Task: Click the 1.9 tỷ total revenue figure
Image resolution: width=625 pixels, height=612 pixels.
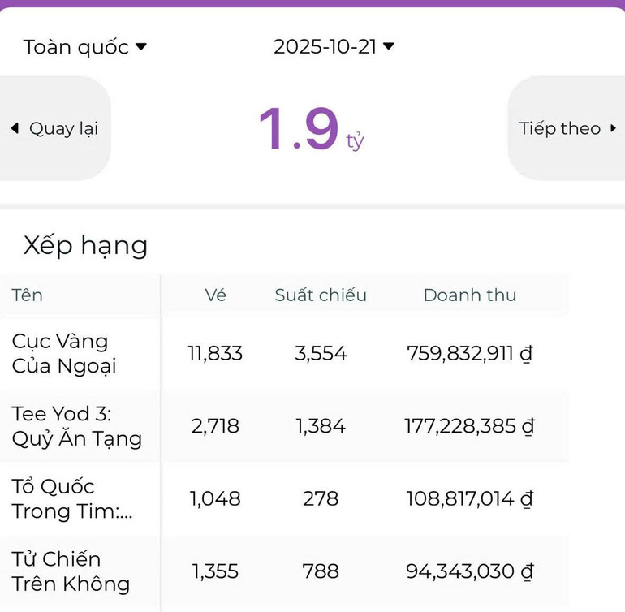Action: 310,131
